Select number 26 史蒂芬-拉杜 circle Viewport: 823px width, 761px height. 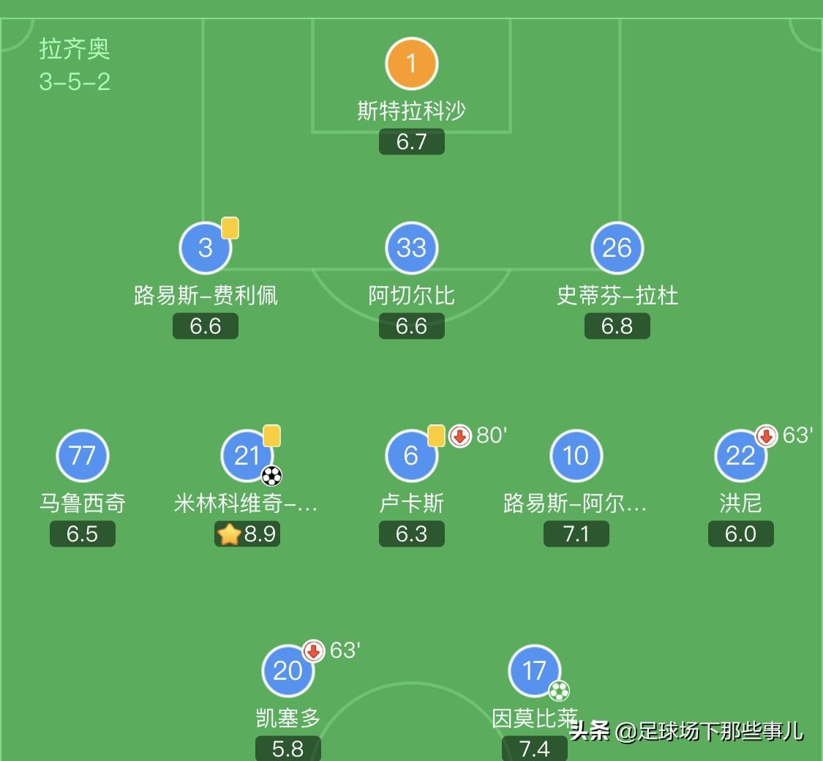click(617, 247)
